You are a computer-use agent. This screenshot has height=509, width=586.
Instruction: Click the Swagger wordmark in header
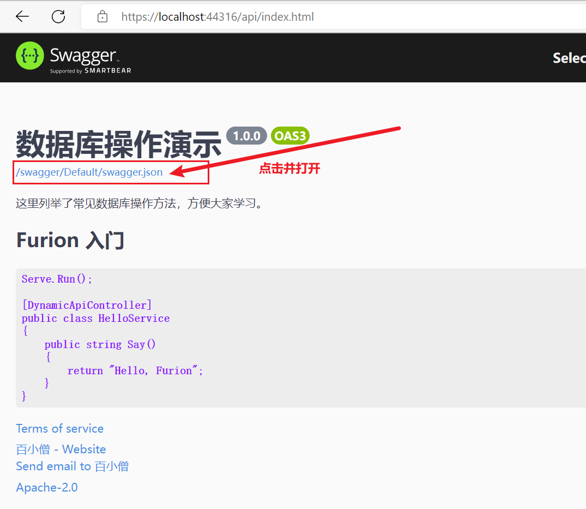click(83, 55)
